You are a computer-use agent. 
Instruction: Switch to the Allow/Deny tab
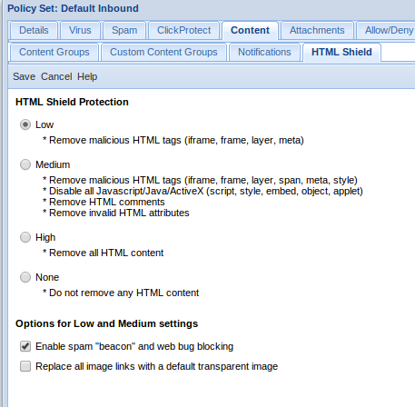point(389,30)
